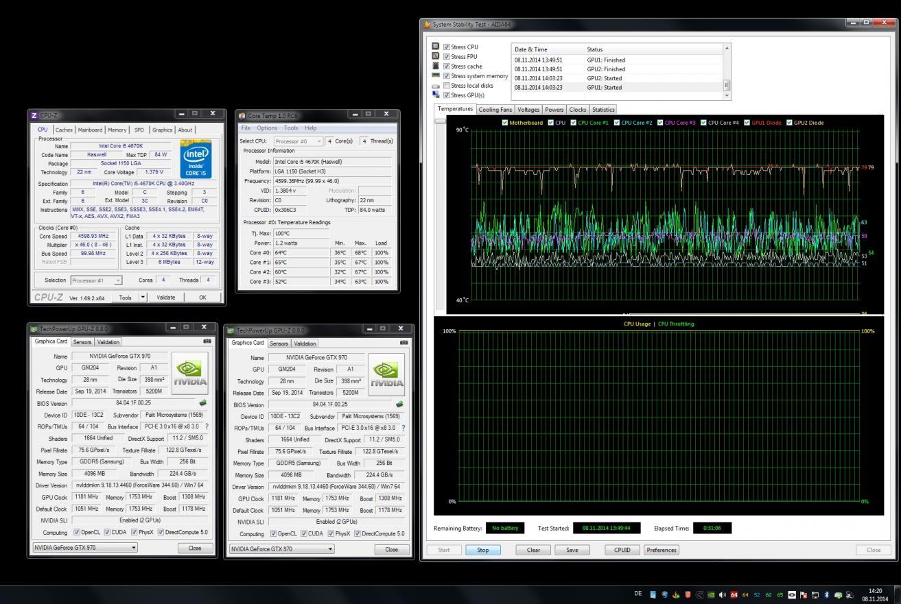Click the eye tray icon

pyautogui.click(x=792, y=594)
